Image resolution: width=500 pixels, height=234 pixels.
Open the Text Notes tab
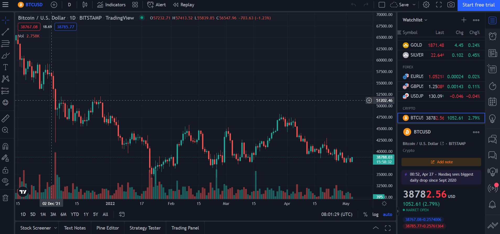(x=75, y=228)
